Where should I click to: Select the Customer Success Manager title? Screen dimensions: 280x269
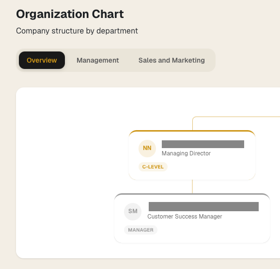tap(185, 217)
